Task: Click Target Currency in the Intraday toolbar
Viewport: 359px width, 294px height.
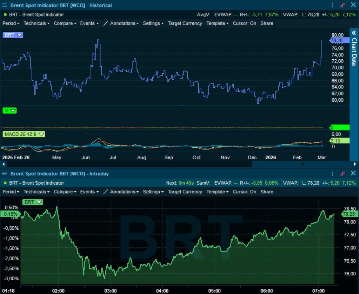Action: tap(185, 192)
